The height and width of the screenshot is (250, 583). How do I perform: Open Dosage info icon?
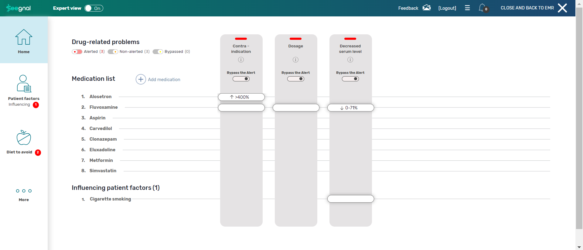(x=295, y=60)
